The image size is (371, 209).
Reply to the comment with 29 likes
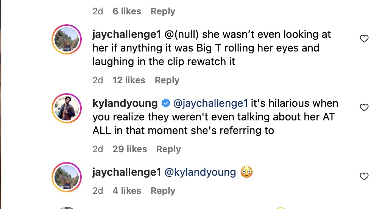pyautogui.click(x=168, y=149)
